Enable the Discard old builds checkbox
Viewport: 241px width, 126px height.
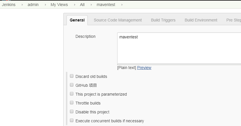[72, 76]
